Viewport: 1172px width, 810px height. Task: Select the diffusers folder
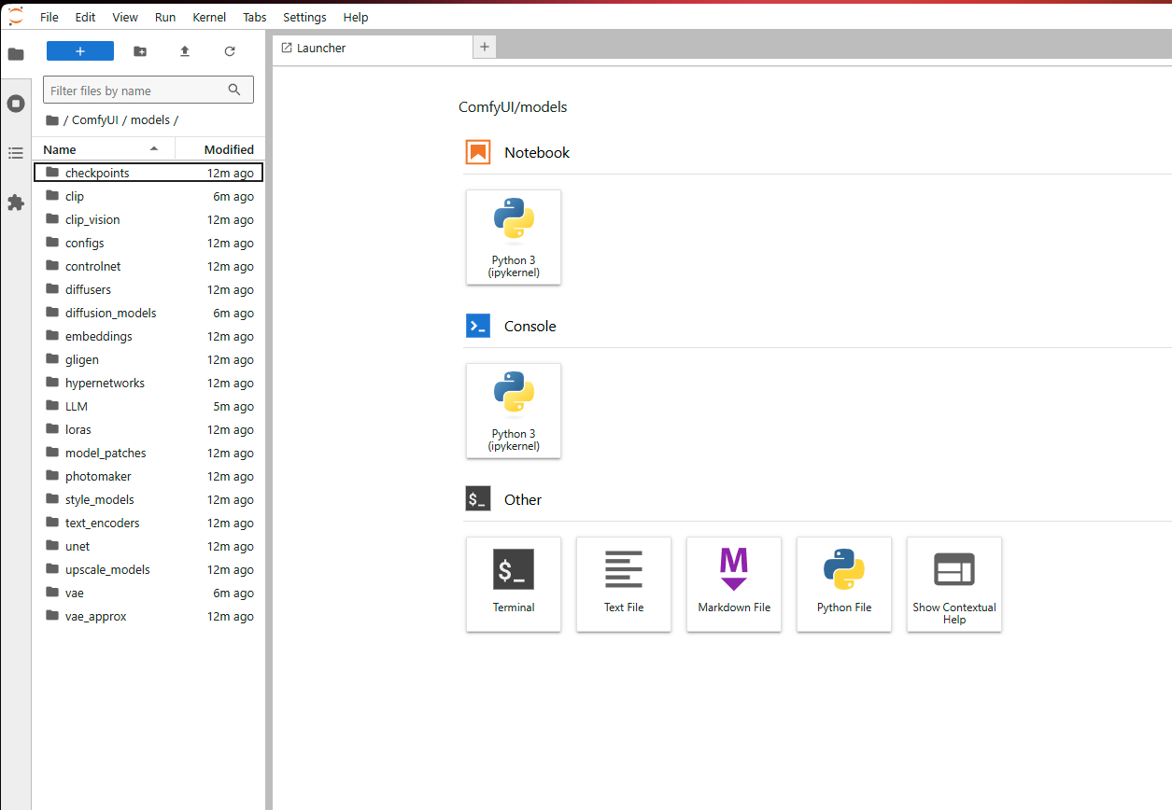click(148, 289)
